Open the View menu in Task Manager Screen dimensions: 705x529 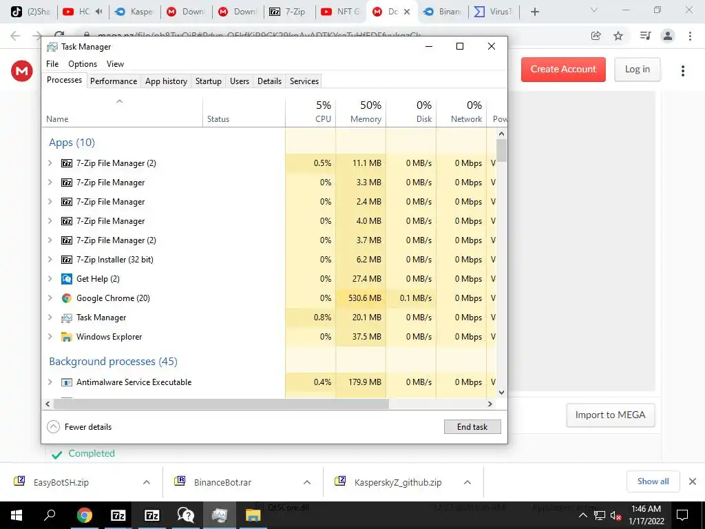coord(115,64)
